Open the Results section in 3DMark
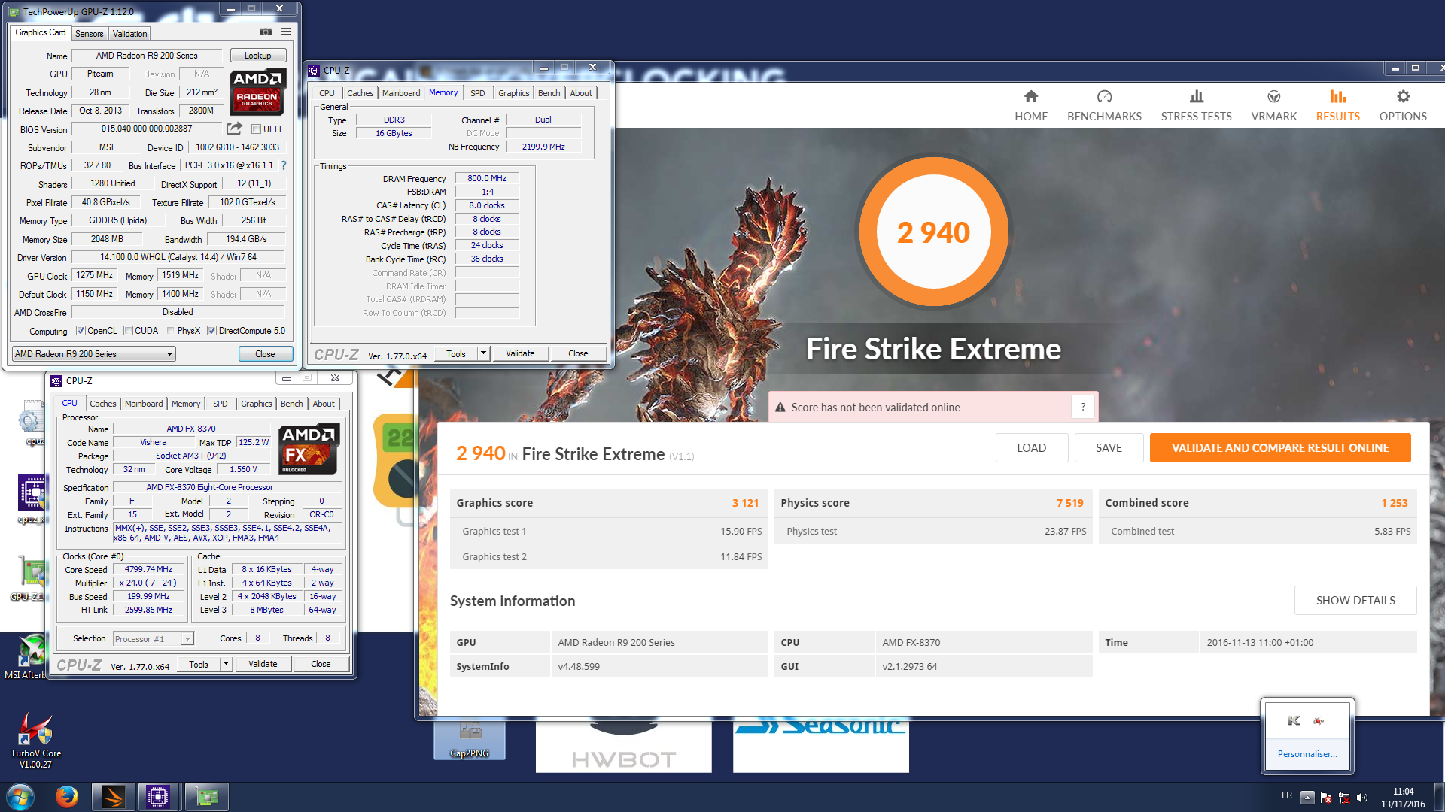Screen dimensions: 1445x812 click(x=1337, y=106)
